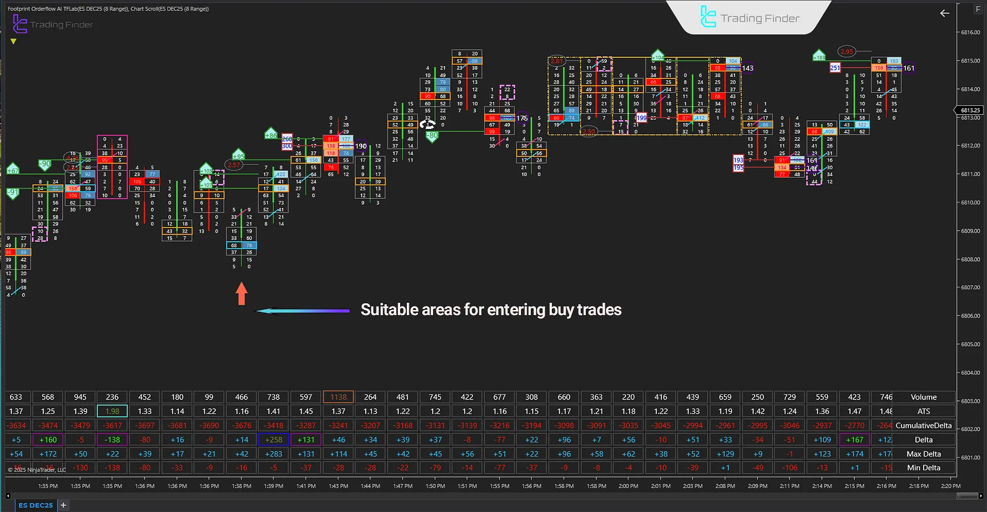Click the green +183 delta badge top right

[x=818, y=56]
